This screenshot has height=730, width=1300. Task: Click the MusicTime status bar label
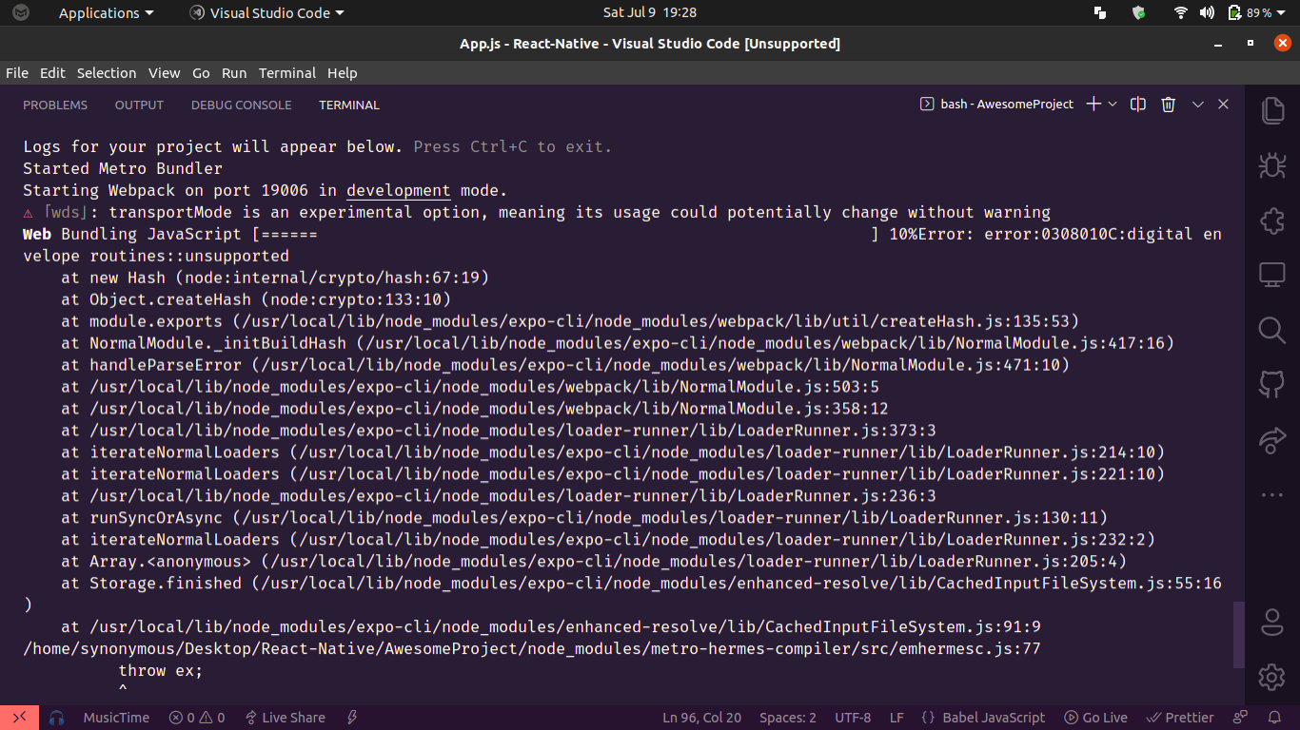point(115,718)
